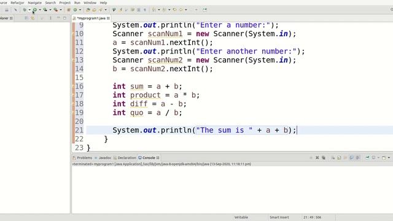
Task: Click the Open Type icon
Action: pyautogui.click(x=88, y=10)
